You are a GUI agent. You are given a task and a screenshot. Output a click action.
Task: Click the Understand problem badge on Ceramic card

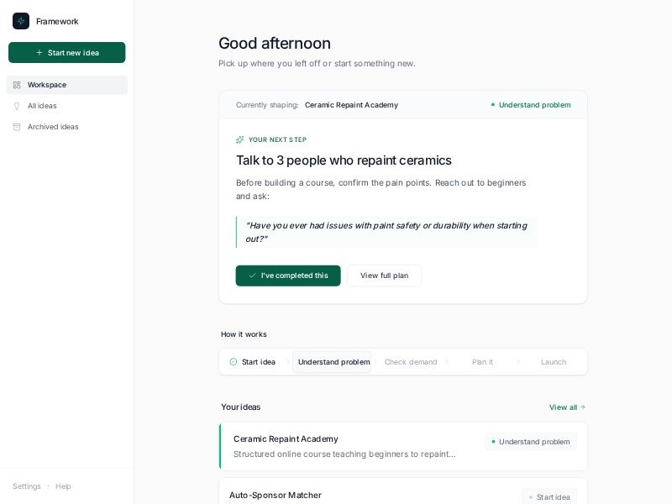coord(531,442)
